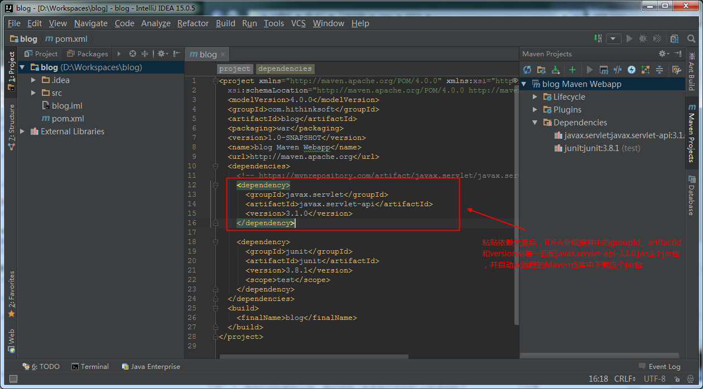Open the Terminal tool window button

click(x=90, y=367)
